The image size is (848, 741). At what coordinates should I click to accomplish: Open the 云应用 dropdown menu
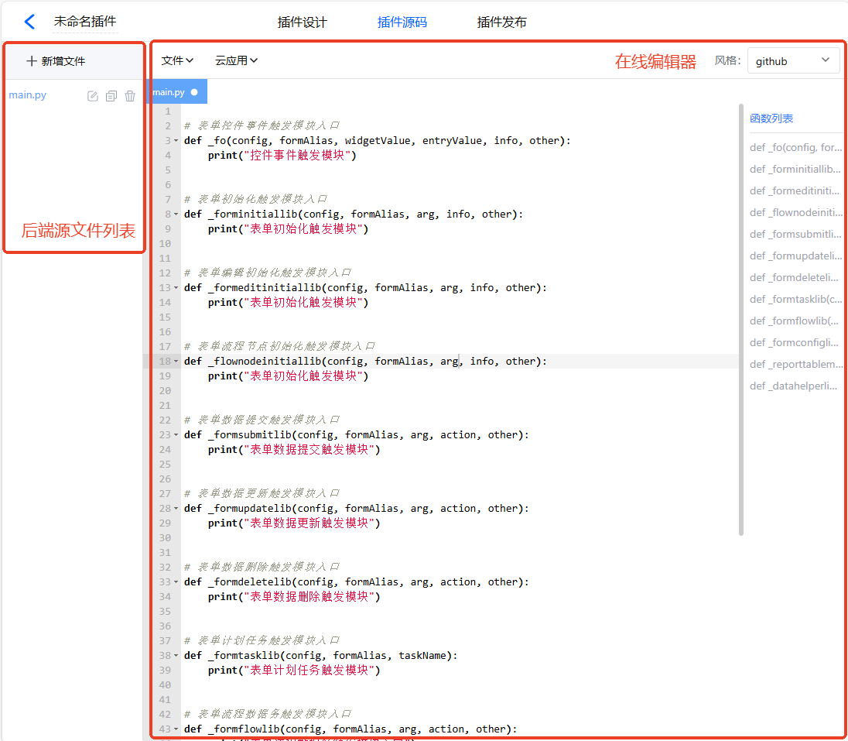[x=236, y=60]
